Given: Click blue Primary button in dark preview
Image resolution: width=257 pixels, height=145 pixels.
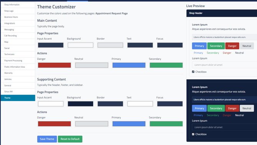Looking at the screenshot, I should tap(199, 108).
